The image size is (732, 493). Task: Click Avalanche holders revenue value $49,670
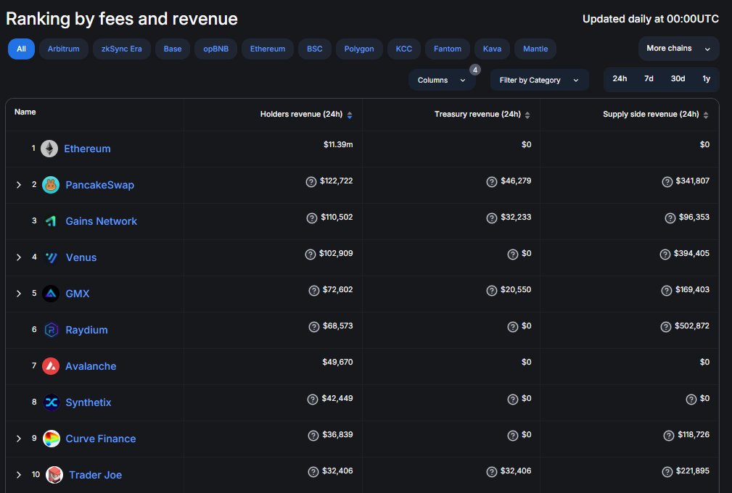[x=337, y=362]
